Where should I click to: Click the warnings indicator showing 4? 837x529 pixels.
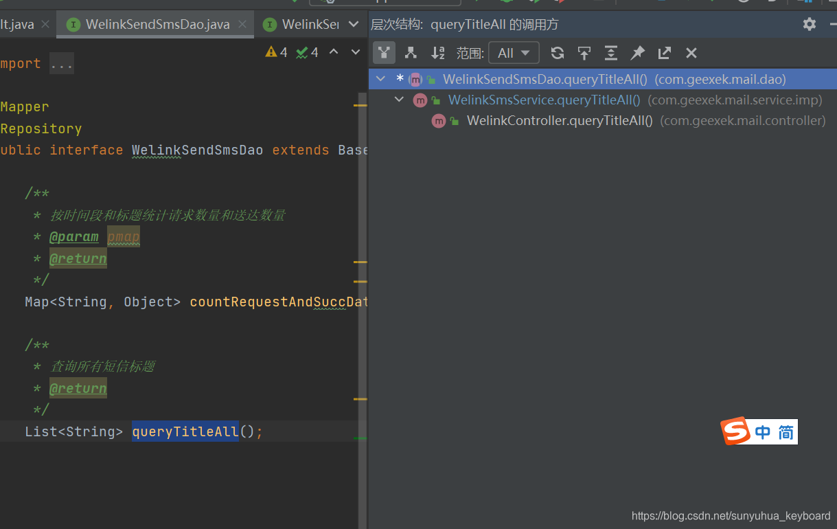[277, 52]
